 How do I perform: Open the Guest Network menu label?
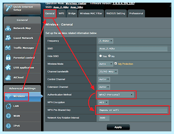[x=23, y=38]
